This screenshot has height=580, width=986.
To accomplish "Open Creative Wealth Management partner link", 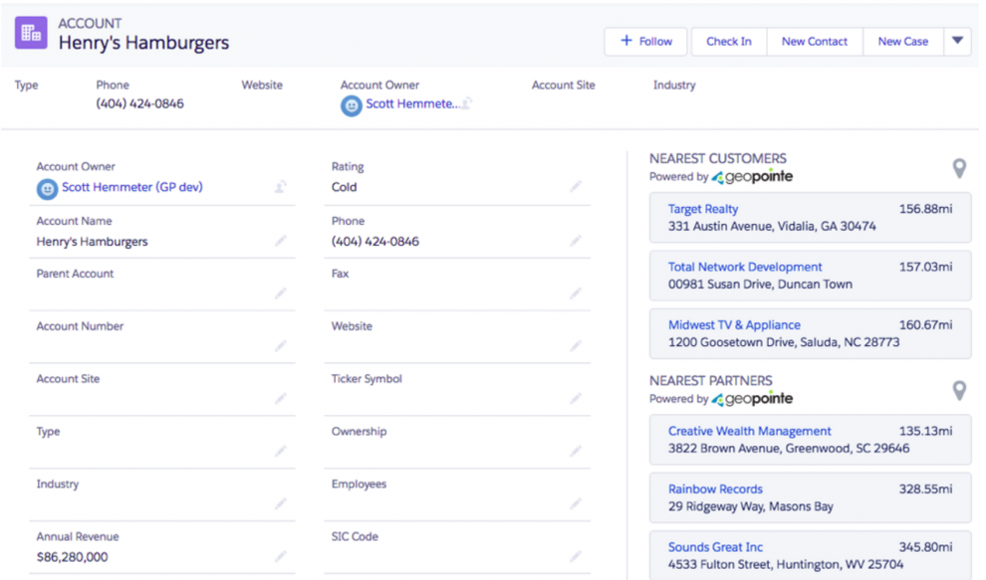I will point(750,431).
